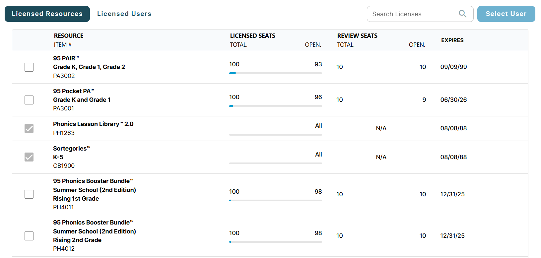
Task: Select the 95 Pocket PA title
Action: [x=74, y=91]
